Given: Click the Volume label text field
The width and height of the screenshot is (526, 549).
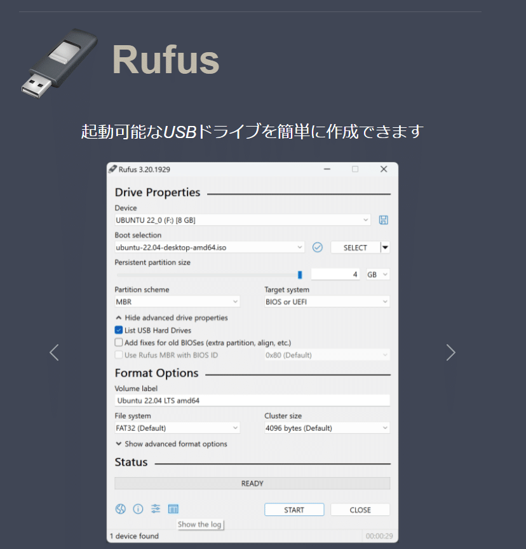Looking at the screenshot, I should [x=252, y=401].
